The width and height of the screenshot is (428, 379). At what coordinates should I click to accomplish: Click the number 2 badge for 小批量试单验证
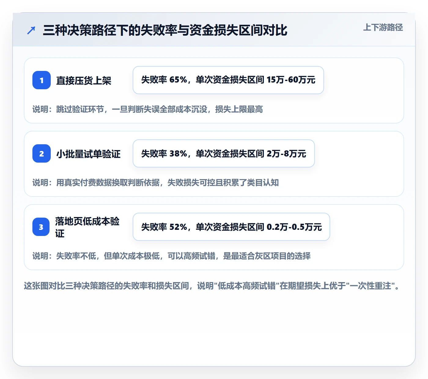click(x=42, y=153)
